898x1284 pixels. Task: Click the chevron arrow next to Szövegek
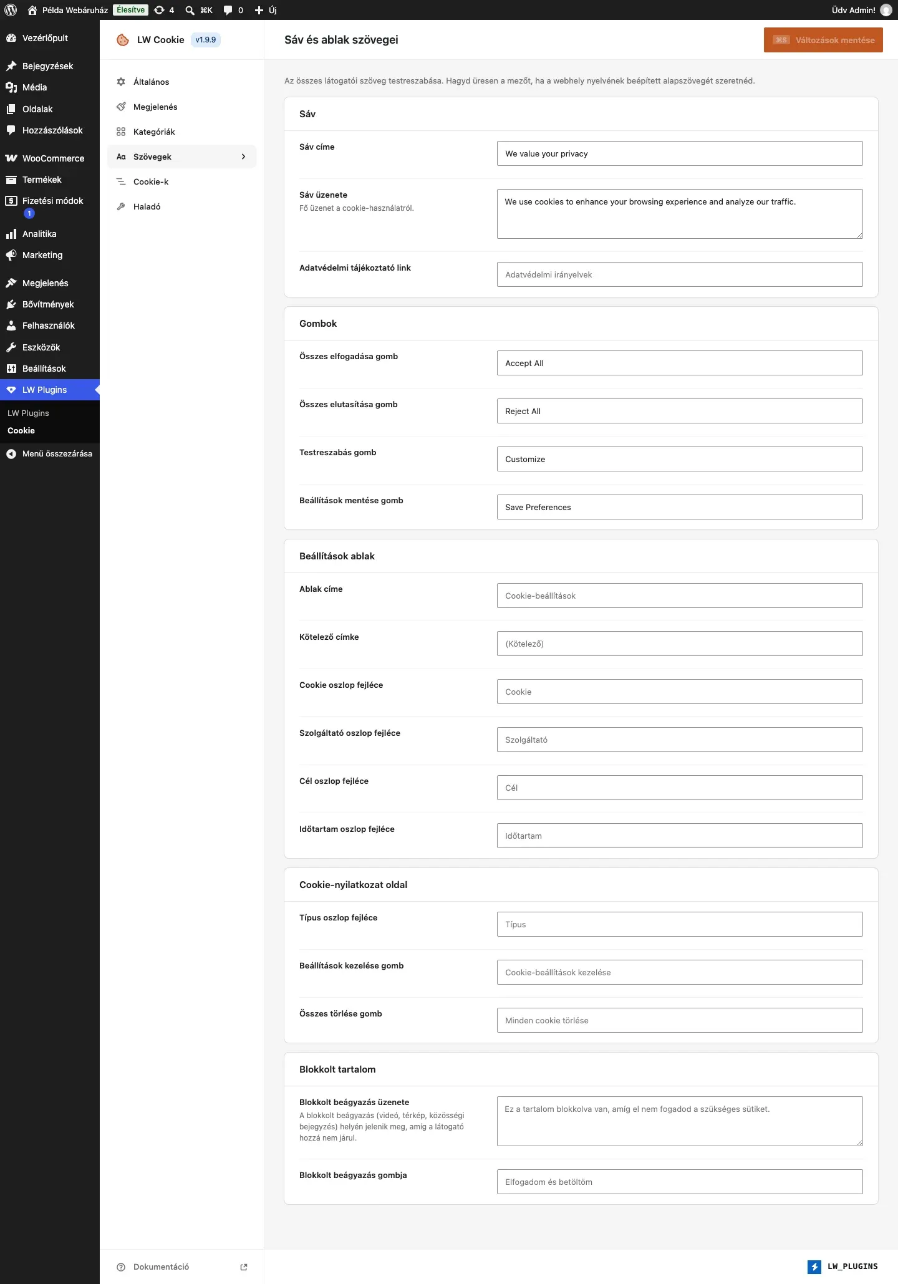(x=243, y=157)
